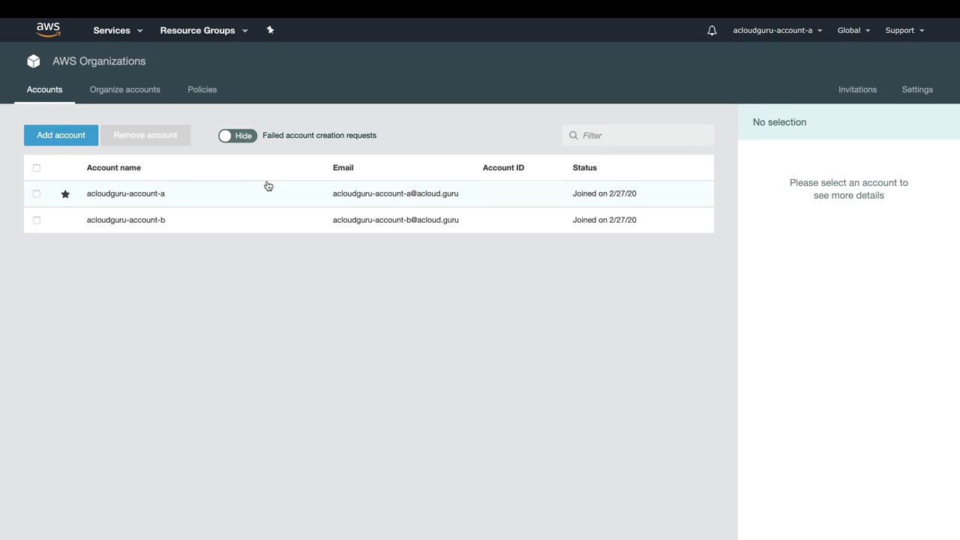
Task: Switch to the Organize accounts tab
Action: tap(125, 89)
